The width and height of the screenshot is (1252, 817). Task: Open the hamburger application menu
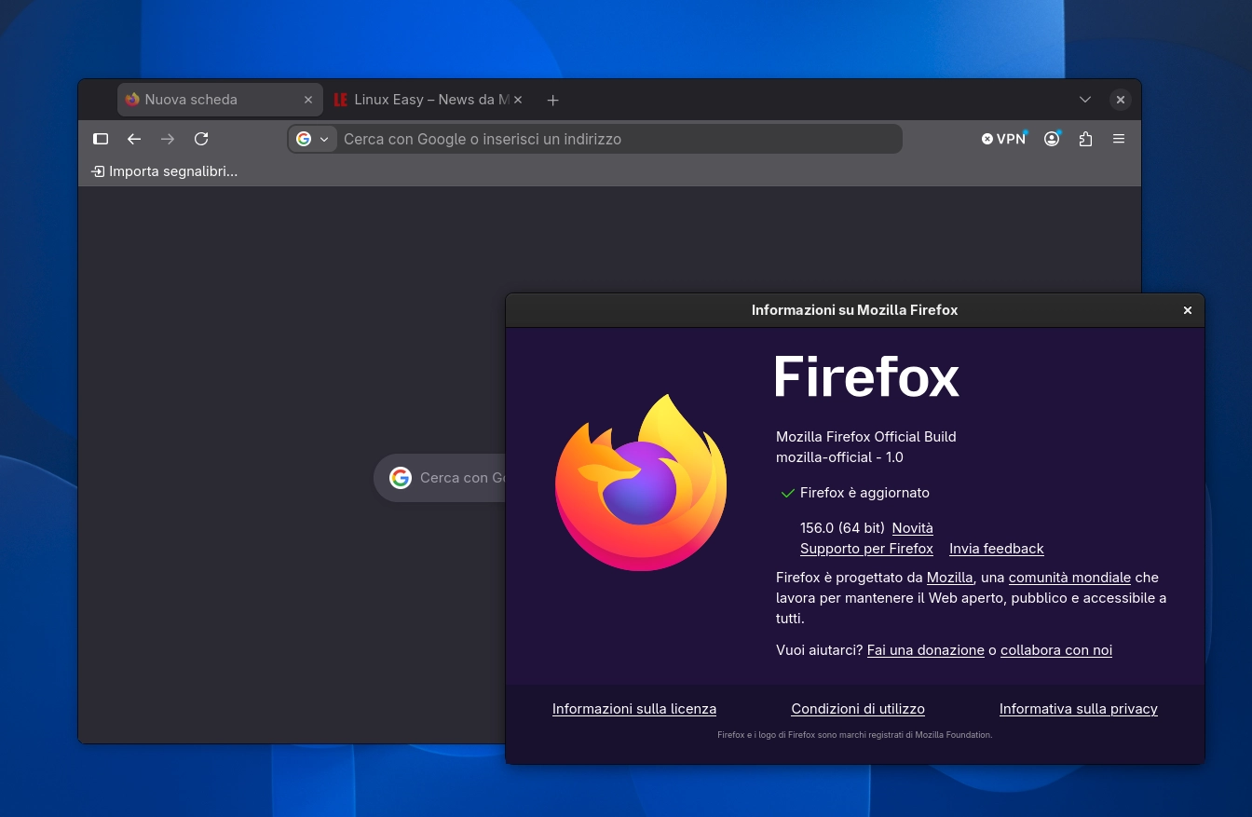pyautogui.click(x=1119, y=139)
